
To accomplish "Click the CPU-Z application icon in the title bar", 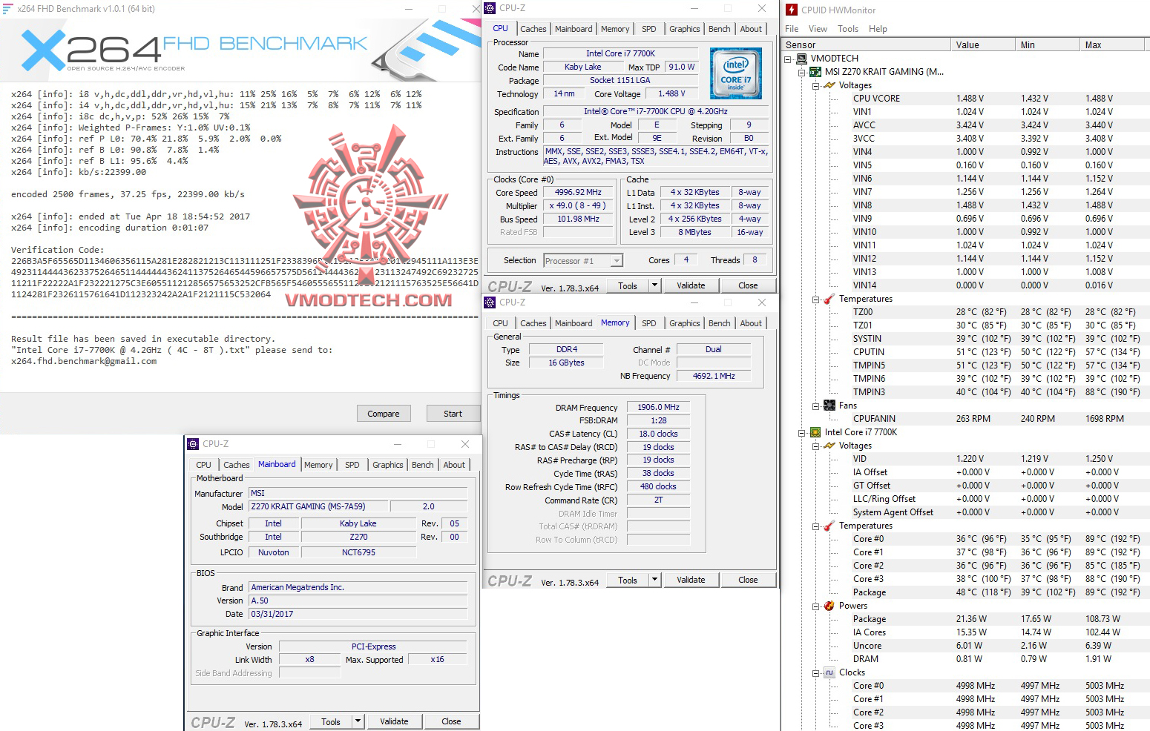I will pos(490,8).
